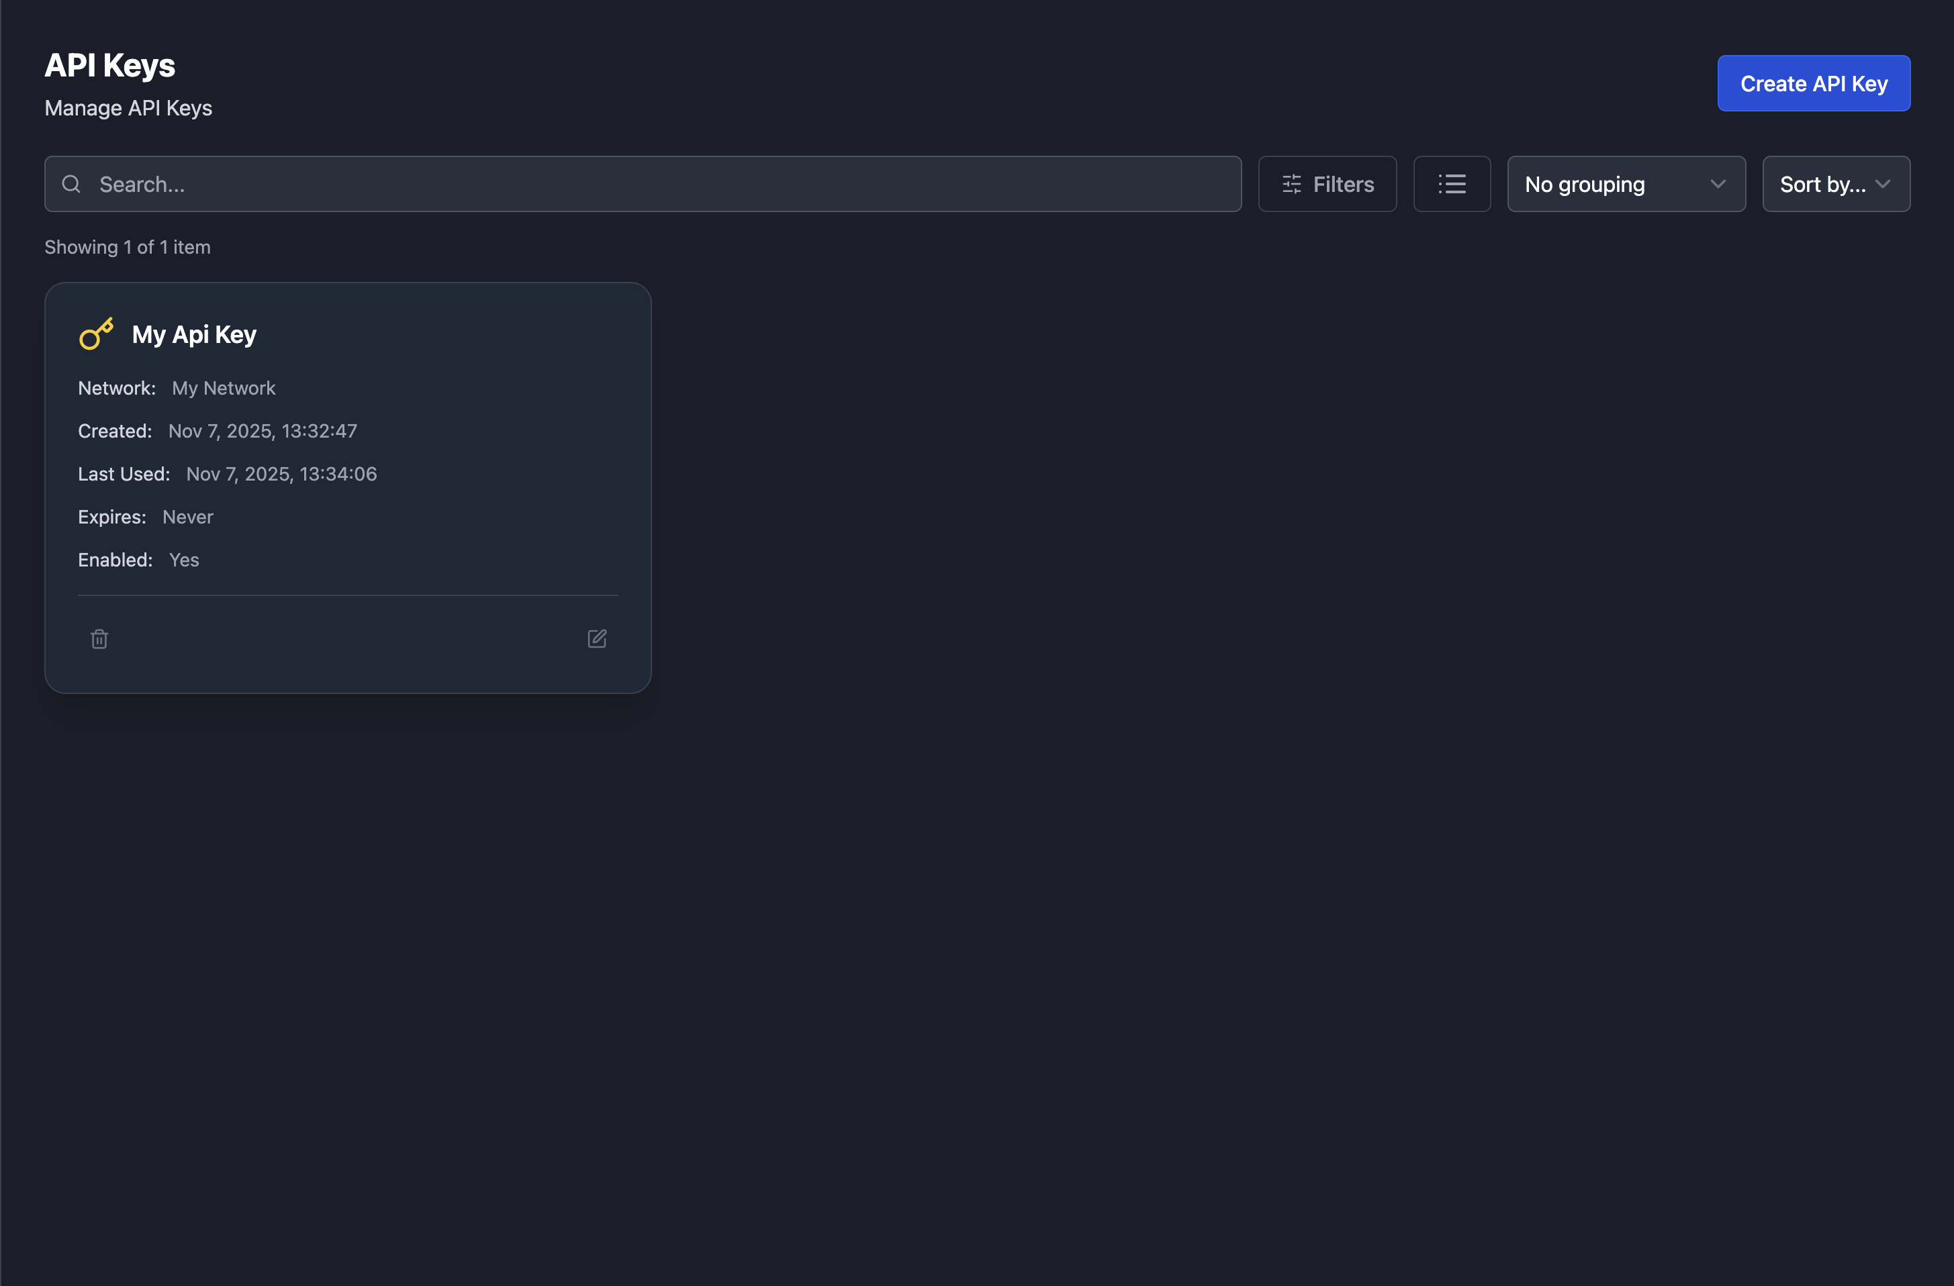Click the Manage API Keys subtitle
Screen dimensions: 1954x1286
tap(128, 108)
